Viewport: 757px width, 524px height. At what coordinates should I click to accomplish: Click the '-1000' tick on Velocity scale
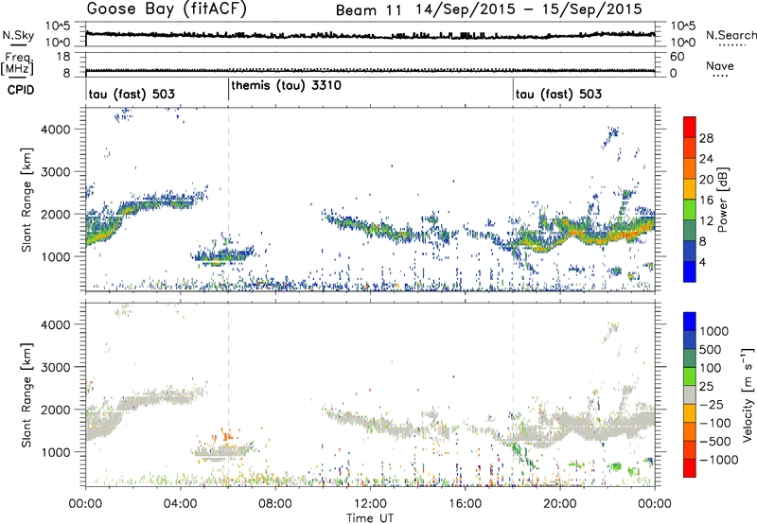pyautogui.click(x=719, y=460)
